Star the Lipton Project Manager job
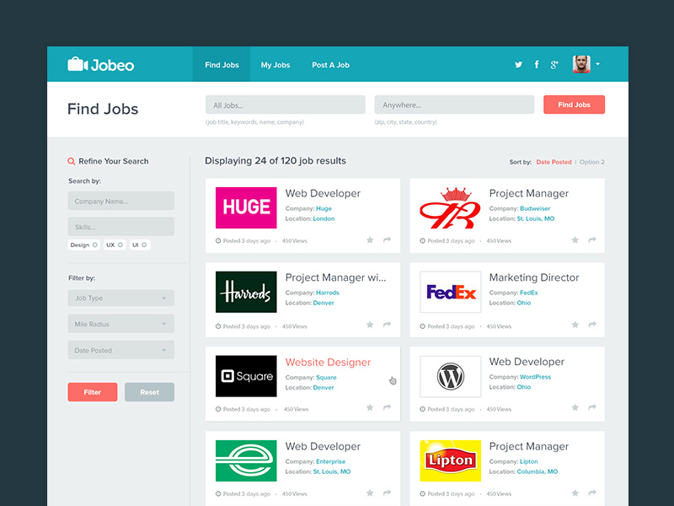 point(575,493)
